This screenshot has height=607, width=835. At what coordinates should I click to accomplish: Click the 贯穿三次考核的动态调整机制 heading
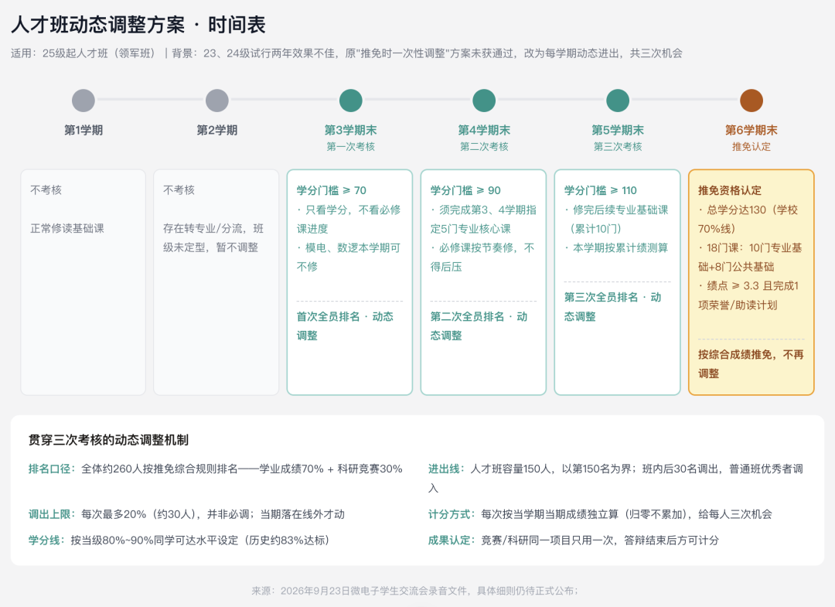click(x=108, y=440)
